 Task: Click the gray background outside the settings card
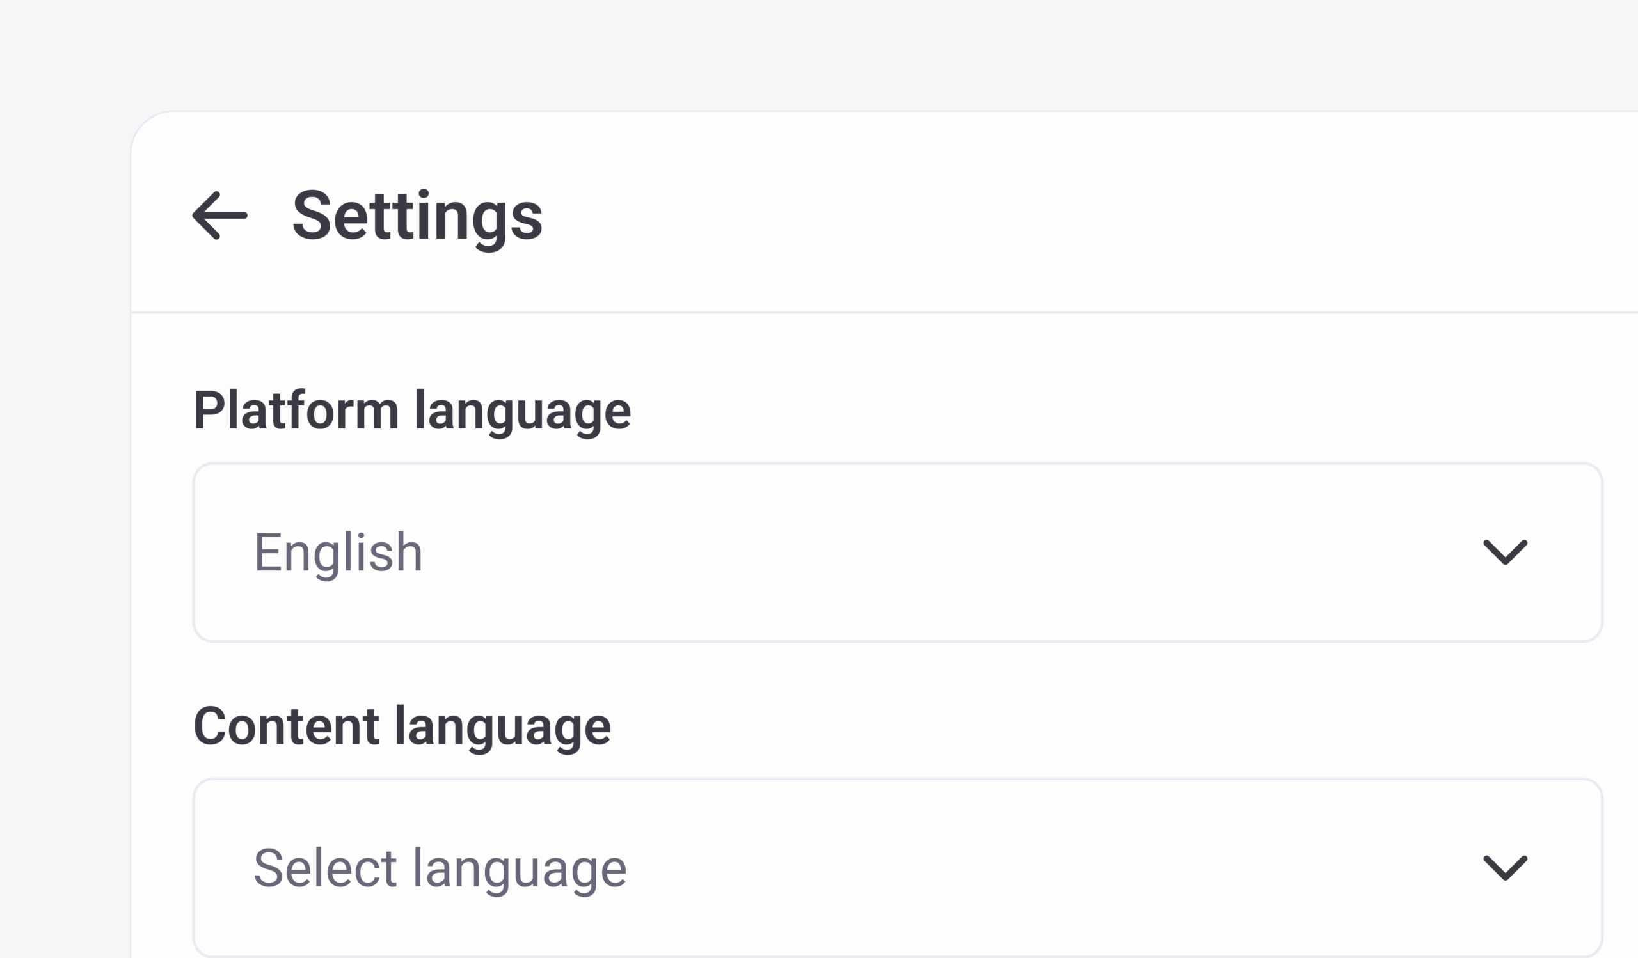tap(65, 455)
